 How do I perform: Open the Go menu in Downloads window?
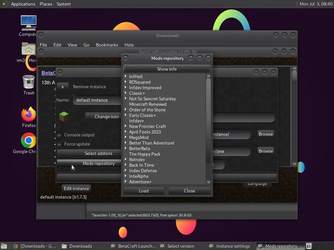coord(86,45)
